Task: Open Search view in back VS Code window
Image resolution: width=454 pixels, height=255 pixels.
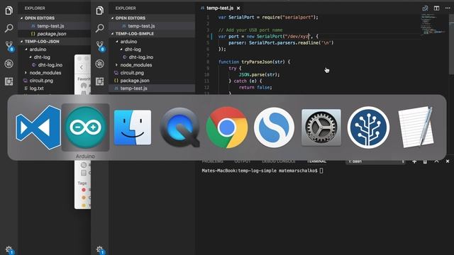Action: tap(9, 28)
